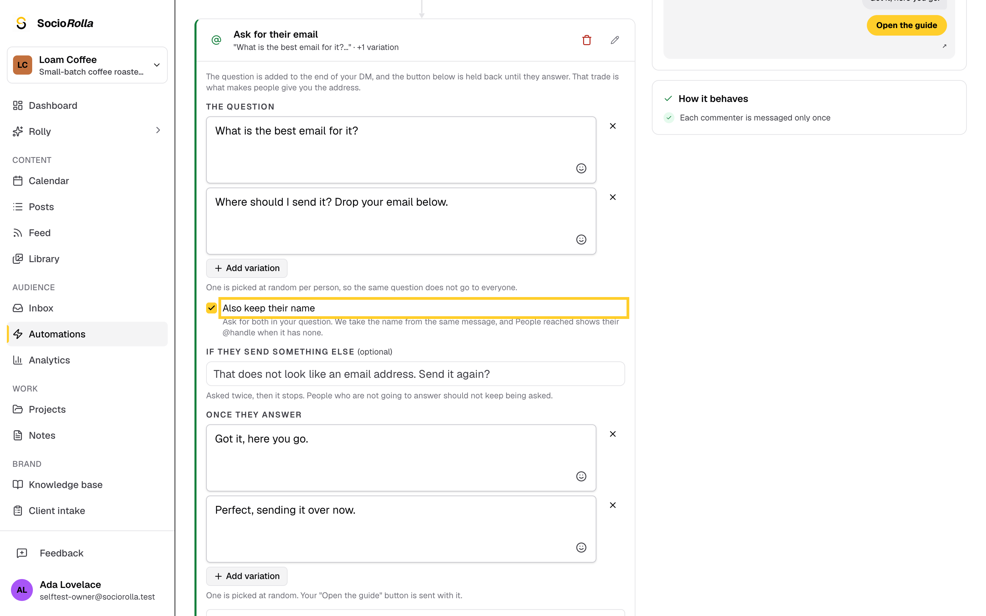Open Notes

87,436
